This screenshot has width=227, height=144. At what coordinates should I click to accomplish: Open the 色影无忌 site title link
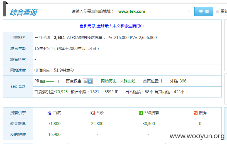coord(112,26)
